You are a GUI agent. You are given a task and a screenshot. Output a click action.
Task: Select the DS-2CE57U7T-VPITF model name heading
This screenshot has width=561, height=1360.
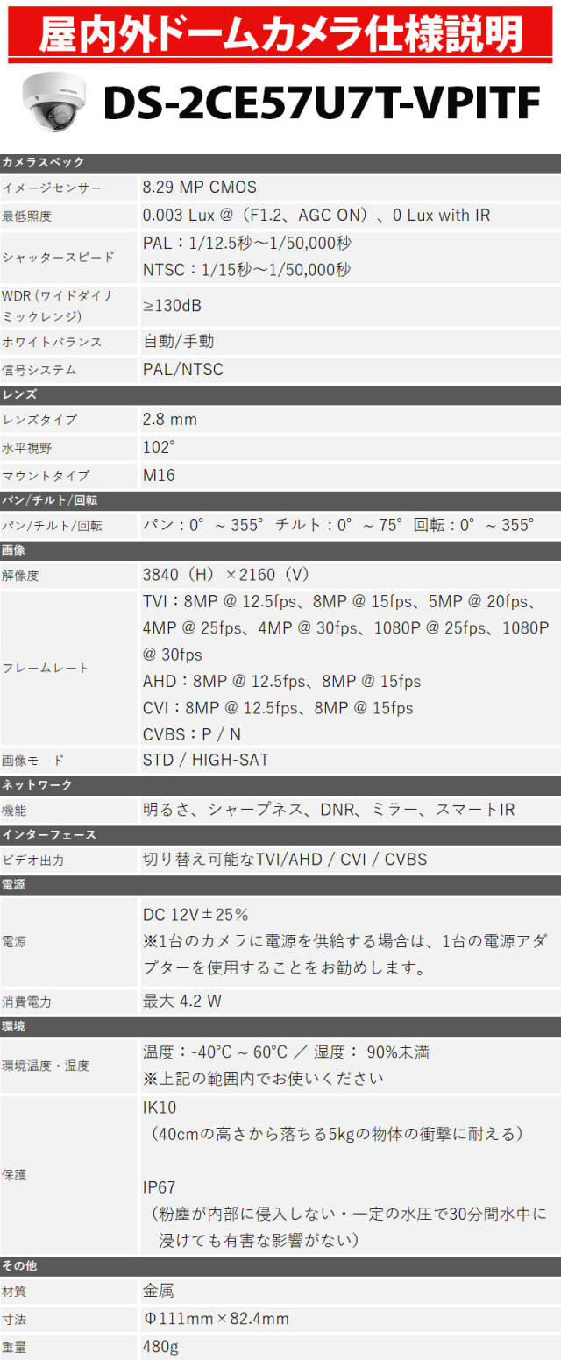click(321, 103)
